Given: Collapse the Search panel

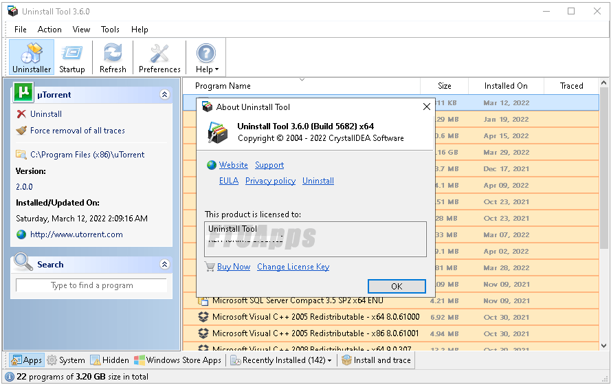Looking at the screenshot, I should tap(165, 264).
